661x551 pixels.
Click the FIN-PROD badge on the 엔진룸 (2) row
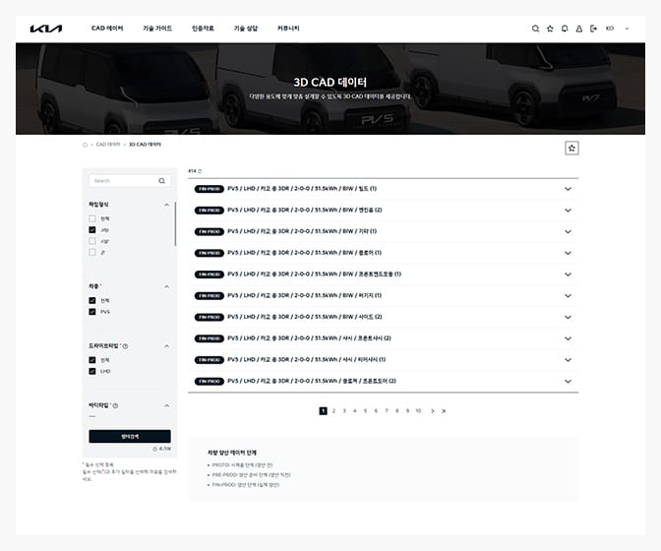tap(210, 211)
